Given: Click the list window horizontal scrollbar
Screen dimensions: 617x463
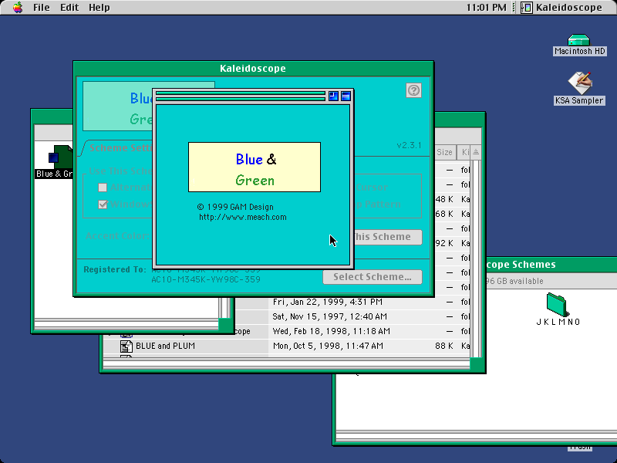Looking at the screenshot, I should click(x=286, y=364).
